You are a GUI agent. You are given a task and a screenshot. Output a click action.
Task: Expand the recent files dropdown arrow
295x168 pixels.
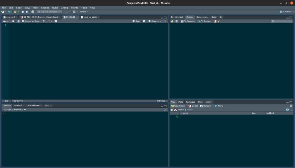[18, 12]
